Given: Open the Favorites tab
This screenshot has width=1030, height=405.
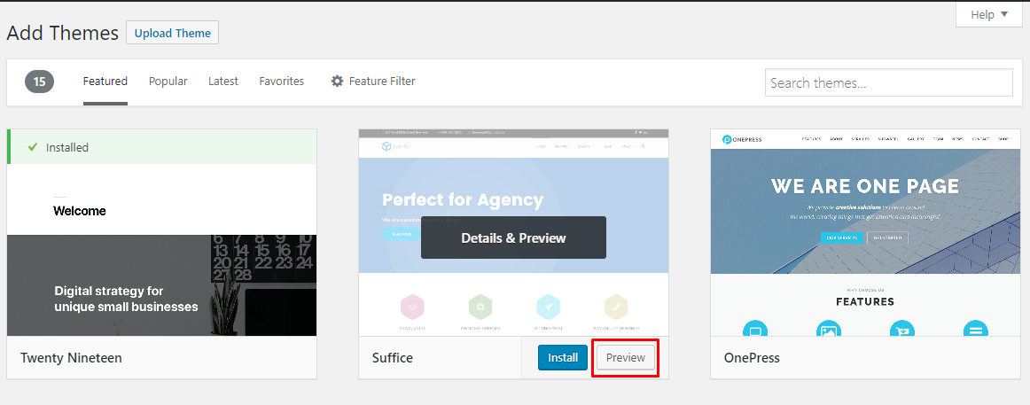Looking at the screenshot, I should click(282, 82).
